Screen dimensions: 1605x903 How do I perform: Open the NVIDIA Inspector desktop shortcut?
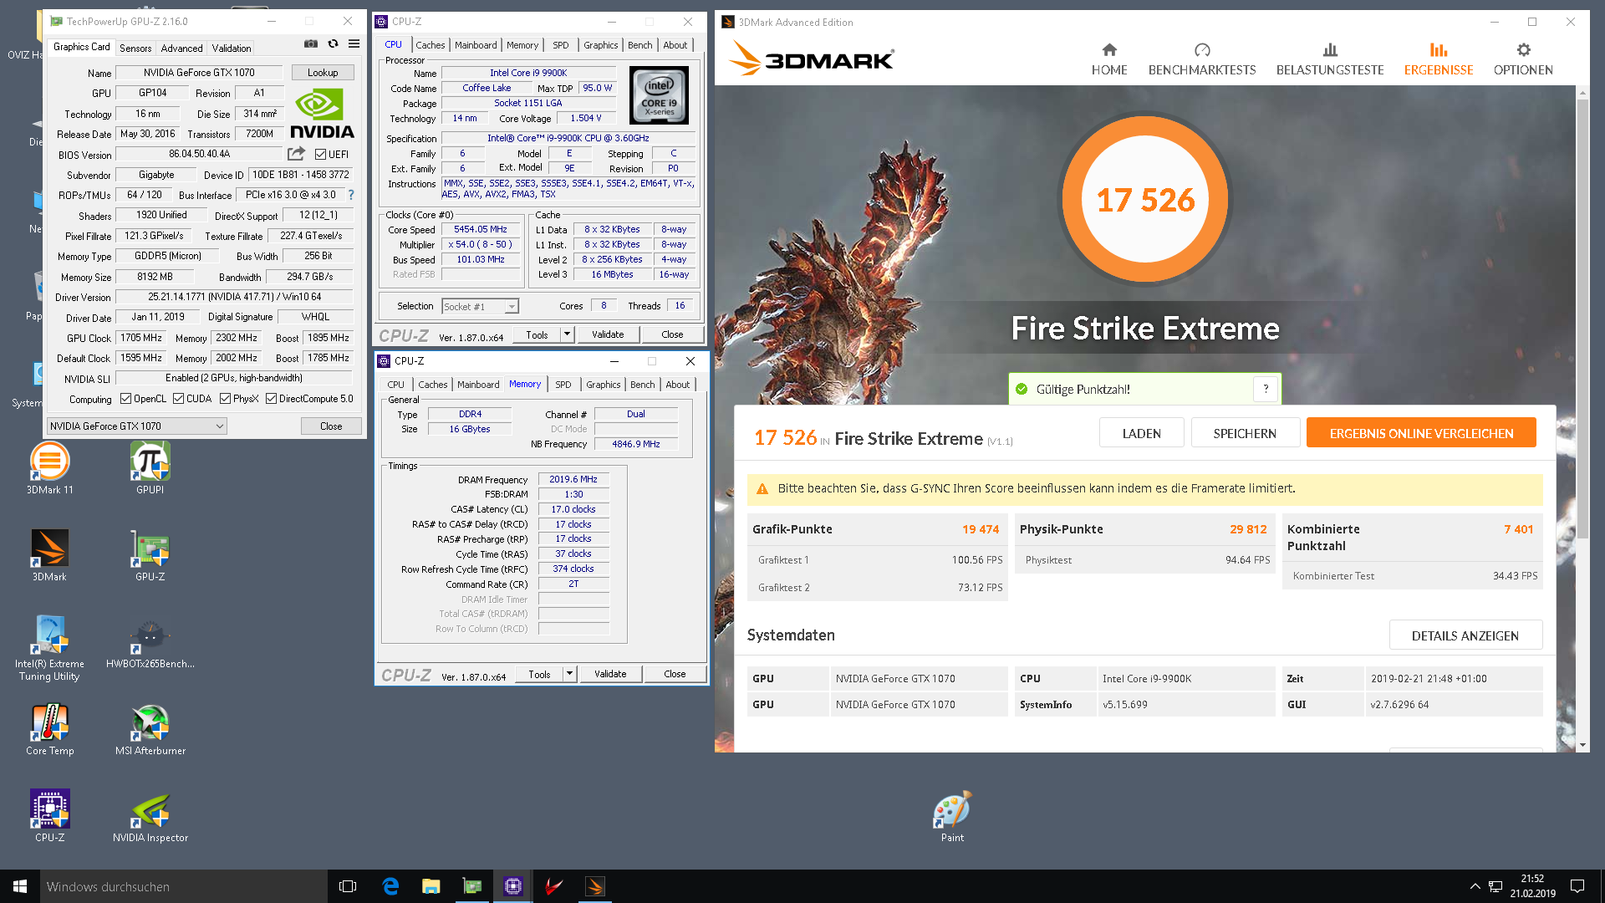[x=150, y=817]
